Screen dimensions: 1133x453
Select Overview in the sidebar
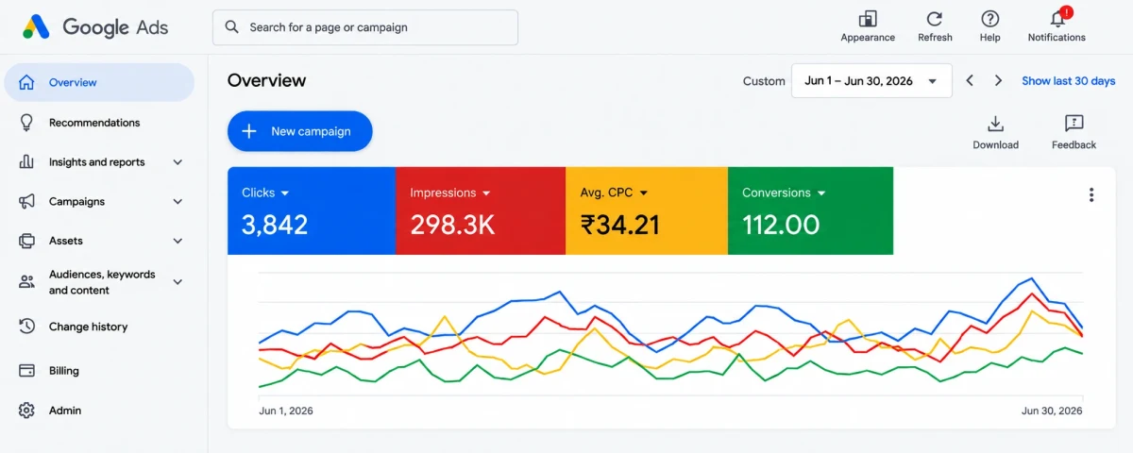(x=99, y=82)
